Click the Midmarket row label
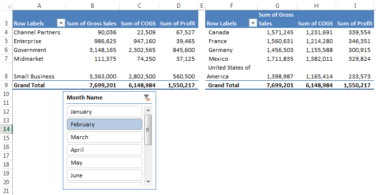Screen dimensions: 376x195 (28, 59)
